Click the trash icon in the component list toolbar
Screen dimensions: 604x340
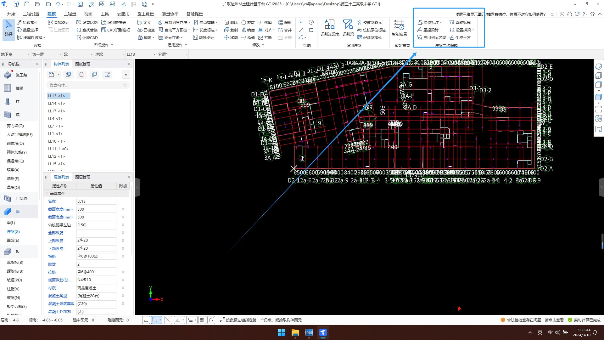tap(81, 75)
